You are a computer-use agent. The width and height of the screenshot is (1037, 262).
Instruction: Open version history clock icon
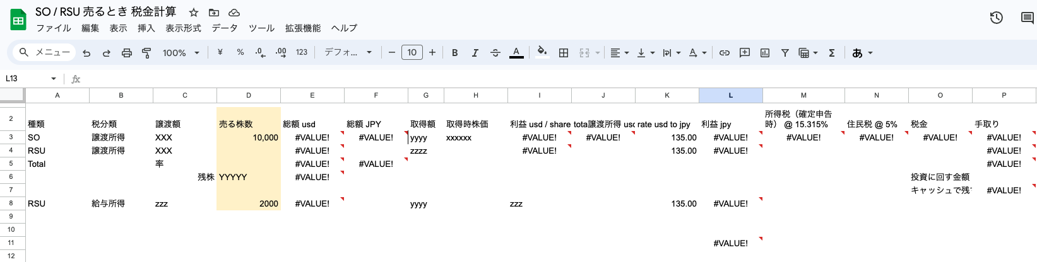pos(997,18)
